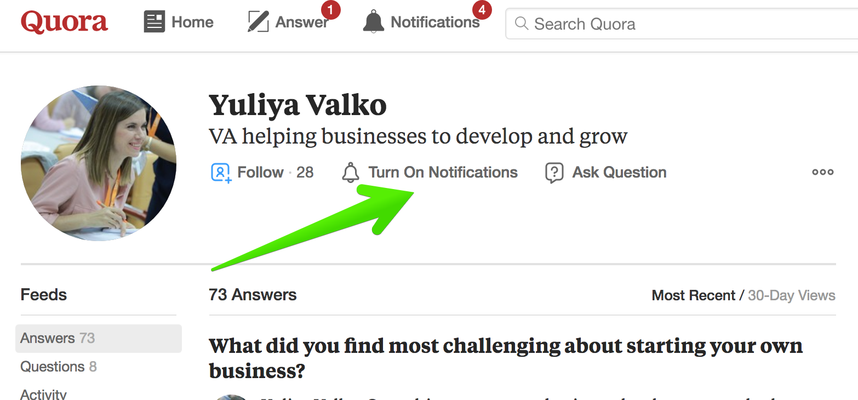The height and width of the screenshot is (400, 858).
Task: Sort answers by 30-Day Views
Action: tap(792, 295)
